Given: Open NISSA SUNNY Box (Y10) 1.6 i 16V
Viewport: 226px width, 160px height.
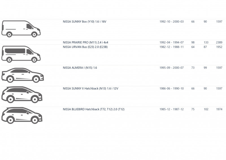Looking at the screenshot, I should [84, 22].
